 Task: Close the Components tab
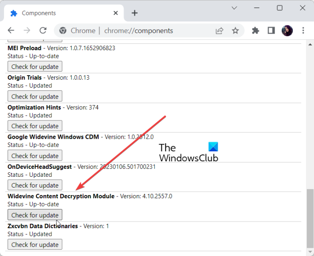pos(116,13)
